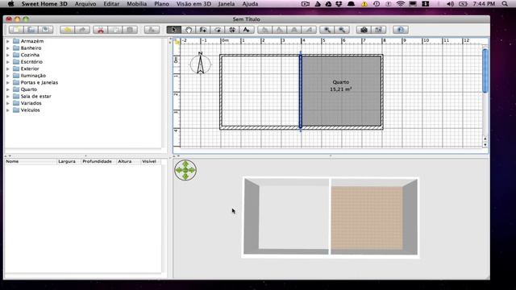Click the Create photo camera icon
Viewport: 516px width, 290px height.
coord(364,30)
